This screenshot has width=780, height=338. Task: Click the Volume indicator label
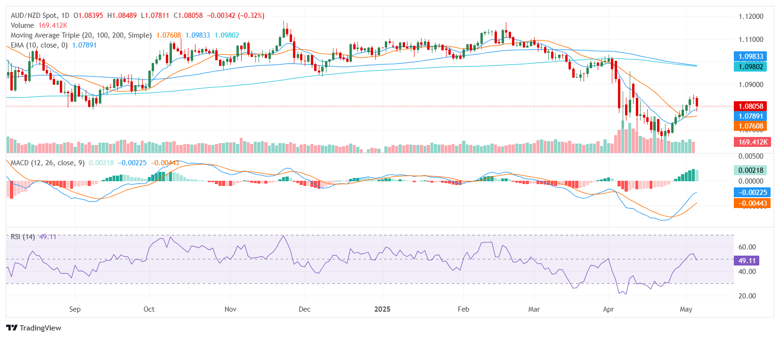pyautogui.click(x=22, y=25)
